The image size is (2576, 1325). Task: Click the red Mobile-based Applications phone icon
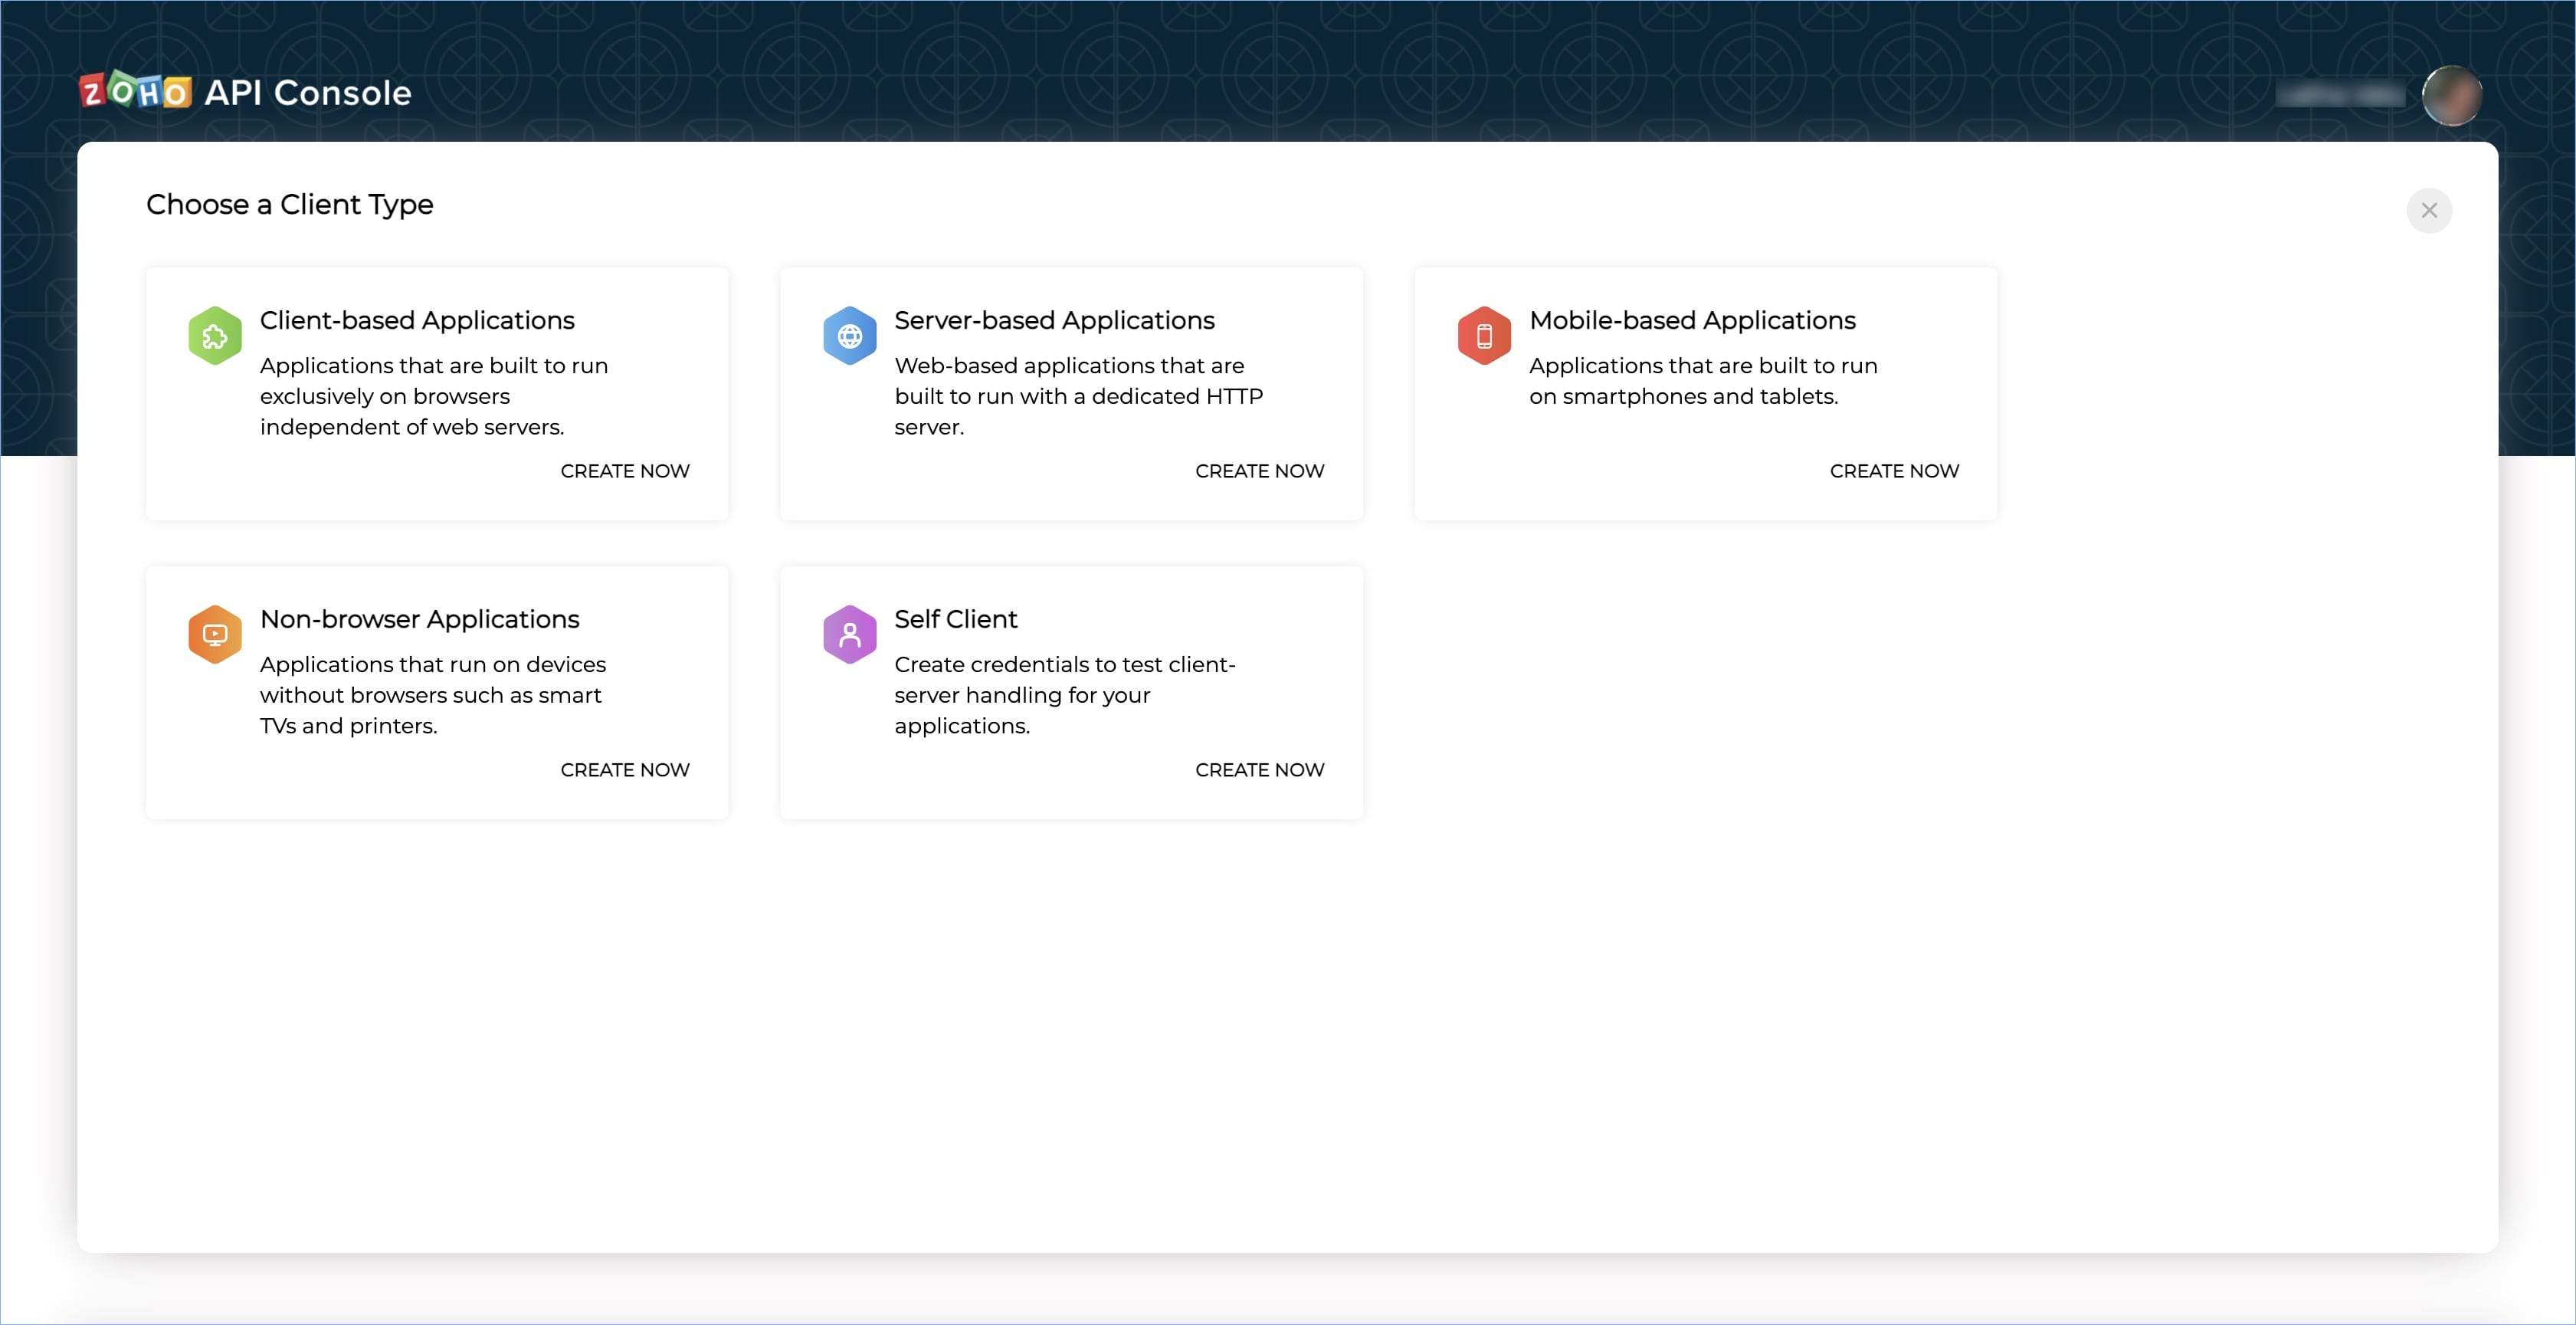(1484, 336)
